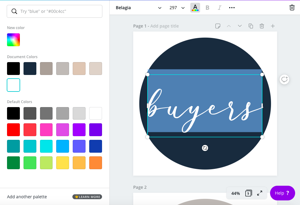Select dark teal default color

point(13,146)
